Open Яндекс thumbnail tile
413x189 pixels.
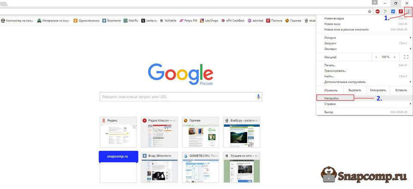(118, 132)
